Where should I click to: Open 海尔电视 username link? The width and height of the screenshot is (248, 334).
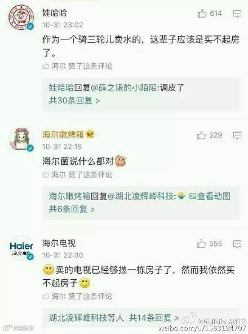59,243
